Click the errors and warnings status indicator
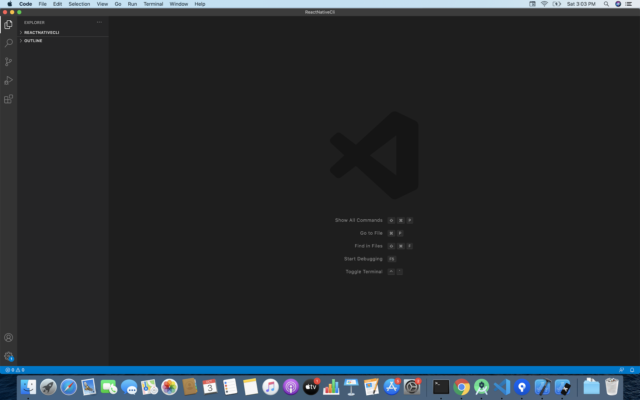The image size is (640, 400). tap(15, 370)
